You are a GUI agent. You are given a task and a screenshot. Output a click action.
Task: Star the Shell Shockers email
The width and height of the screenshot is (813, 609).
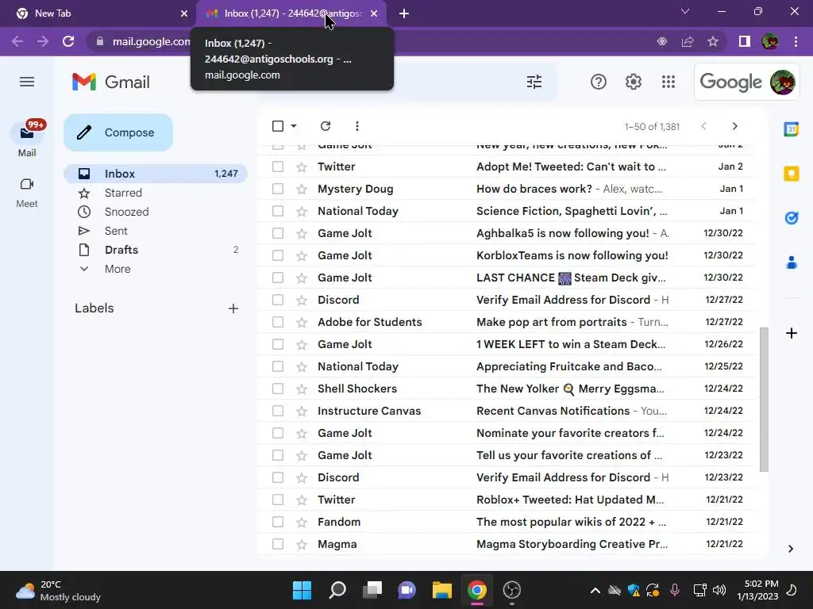point(302,389)
